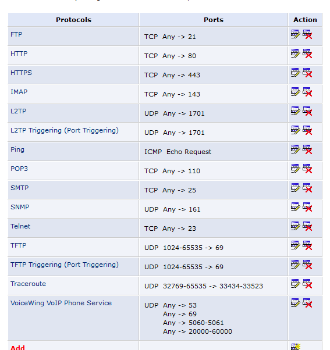Delete the Telnet protocol entry
This screenshot has width=330, height=350.
coord(307,226)
